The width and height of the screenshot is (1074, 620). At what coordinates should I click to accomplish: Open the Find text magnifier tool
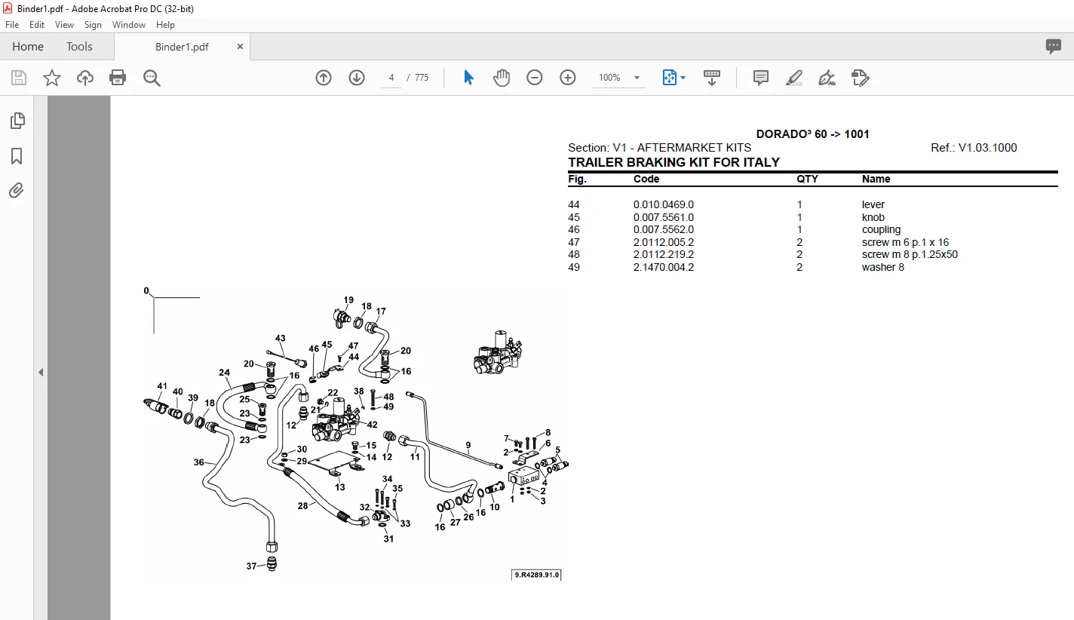coord(152,78)
